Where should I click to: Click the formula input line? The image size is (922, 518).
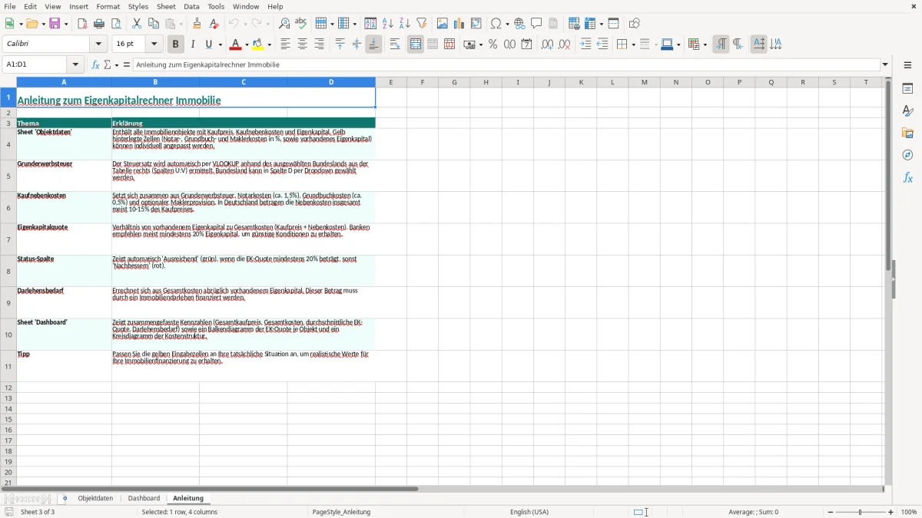point(506,65)
